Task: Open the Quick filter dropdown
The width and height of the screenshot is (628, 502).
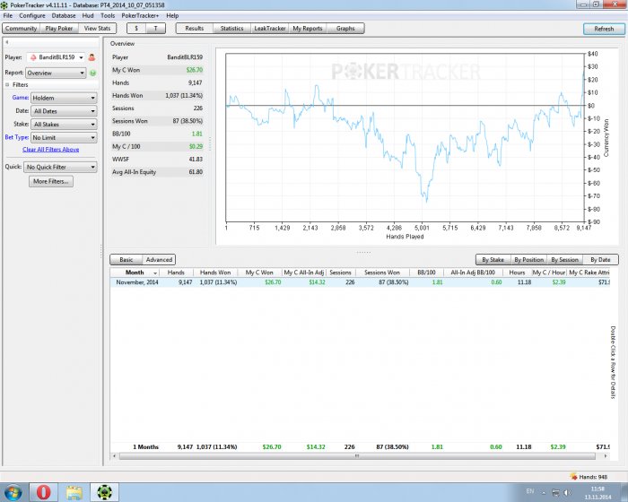Action: (x=60, y=167)
